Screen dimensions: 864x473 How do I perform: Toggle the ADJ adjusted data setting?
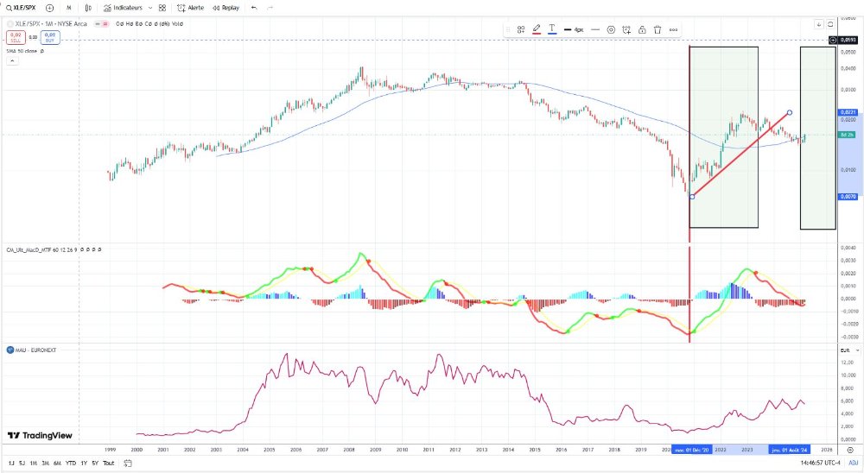tap(853, 463)
